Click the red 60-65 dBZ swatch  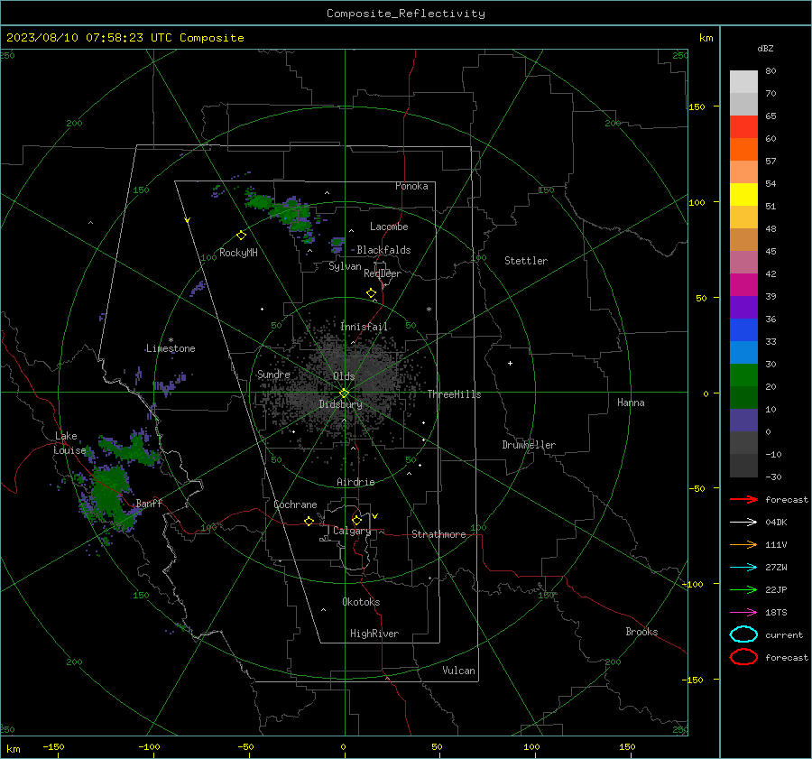[x=743, y=127]
